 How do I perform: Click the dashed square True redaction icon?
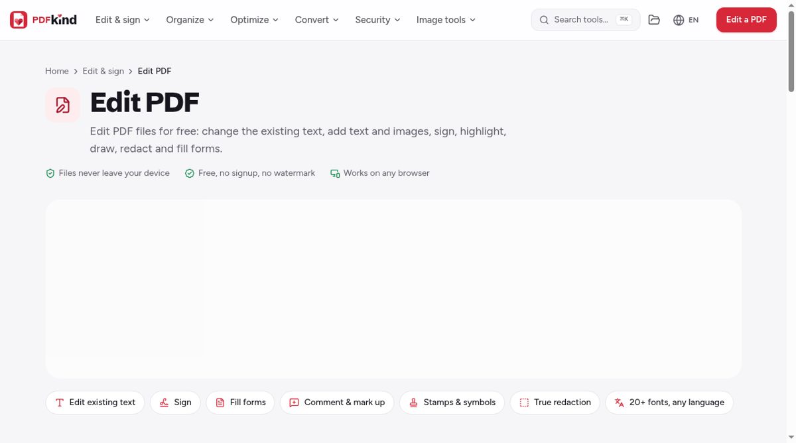[524, 403]
